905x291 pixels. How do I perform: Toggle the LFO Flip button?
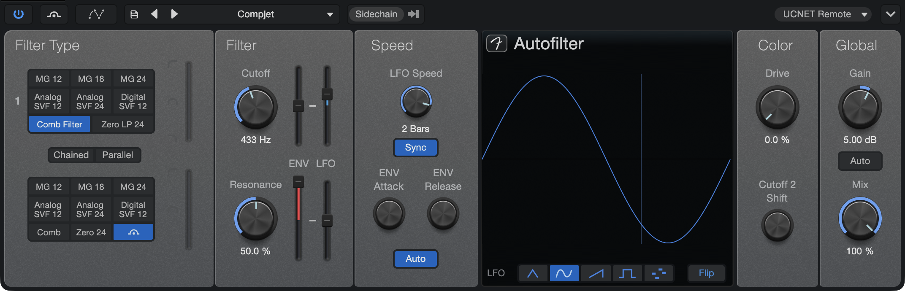coord(706,274)
